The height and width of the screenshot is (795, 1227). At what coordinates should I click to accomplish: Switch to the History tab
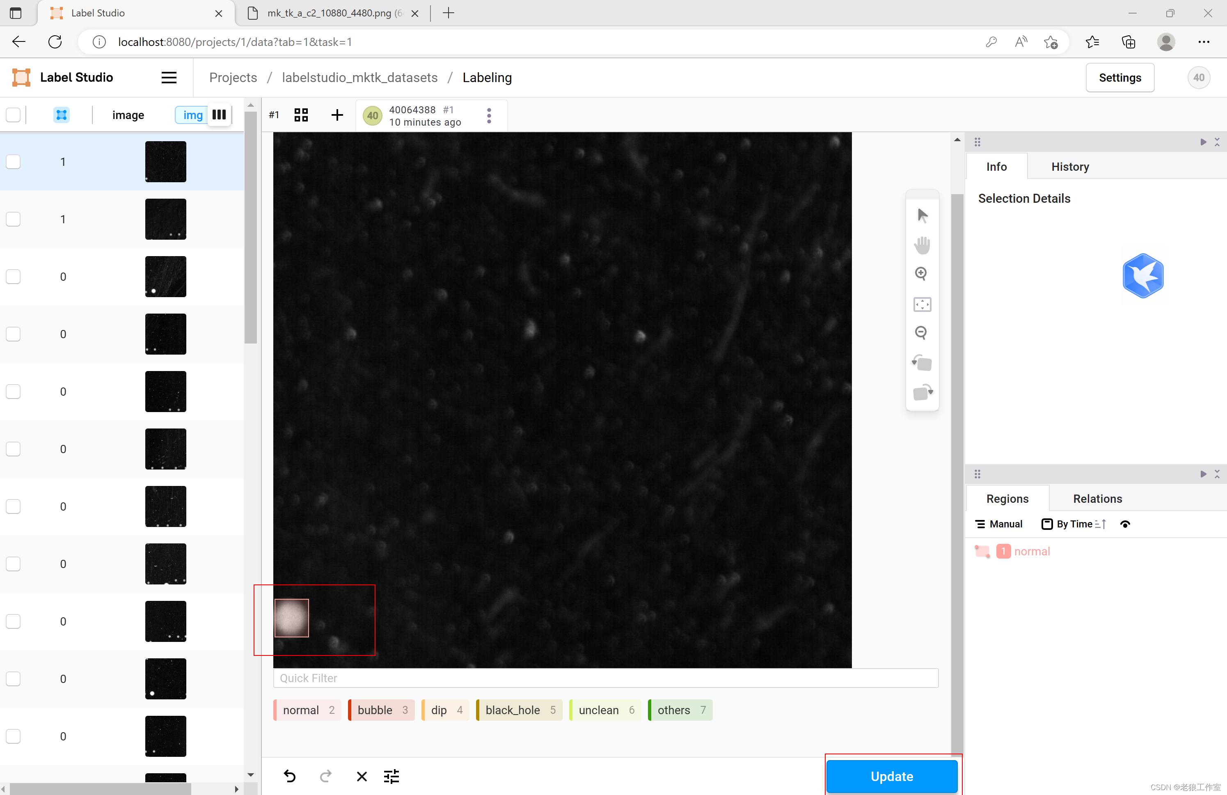[1070, 167]
